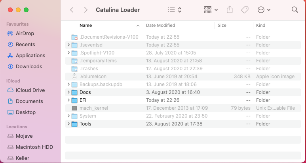
Task: Open the list view options switcher
Action: click(175, 10)
